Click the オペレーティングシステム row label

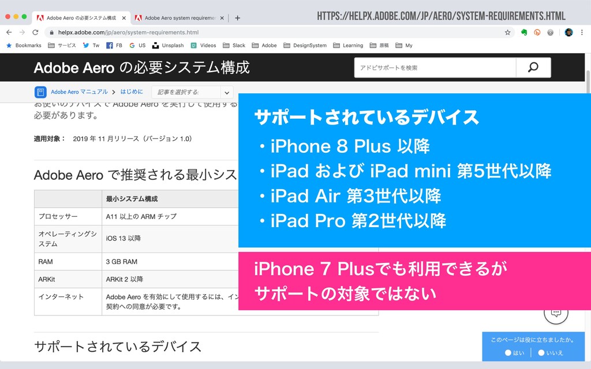[x=68, y=239]
